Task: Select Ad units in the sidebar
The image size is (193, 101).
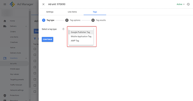Action: coord(13,64)
